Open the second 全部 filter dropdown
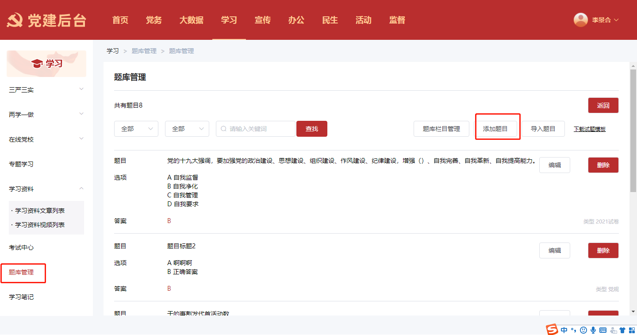The width and height of the screenshot is (637, 335). pyautogui.click(x=187, y=129)
